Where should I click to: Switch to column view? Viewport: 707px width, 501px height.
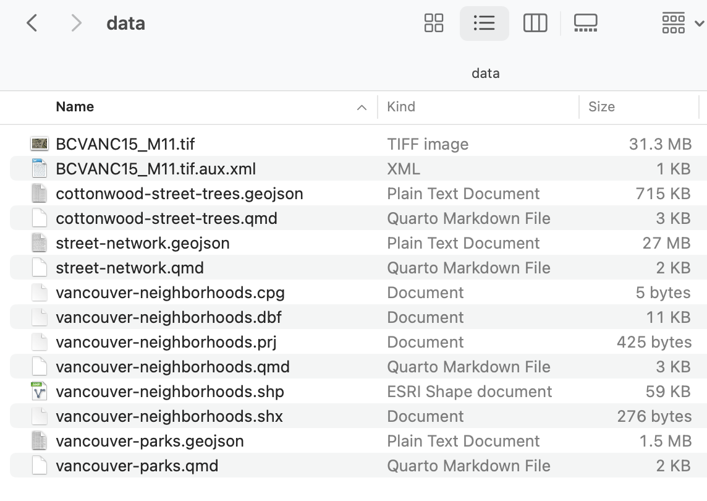click(535, 24)
